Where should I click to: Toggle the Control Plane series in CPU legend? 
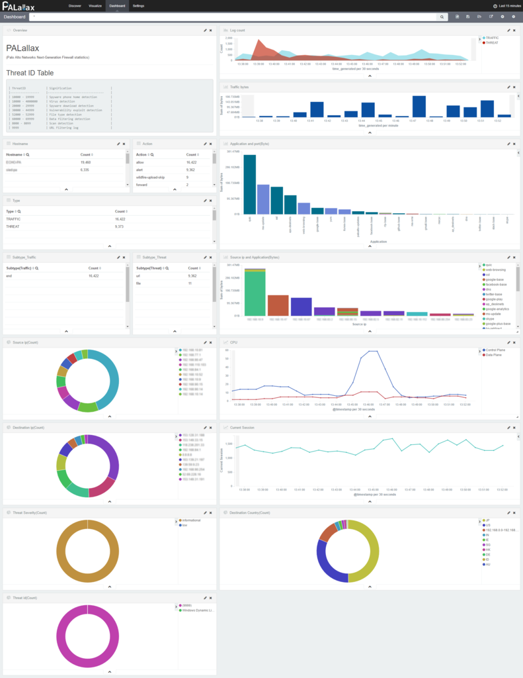[x=494, y=350]
